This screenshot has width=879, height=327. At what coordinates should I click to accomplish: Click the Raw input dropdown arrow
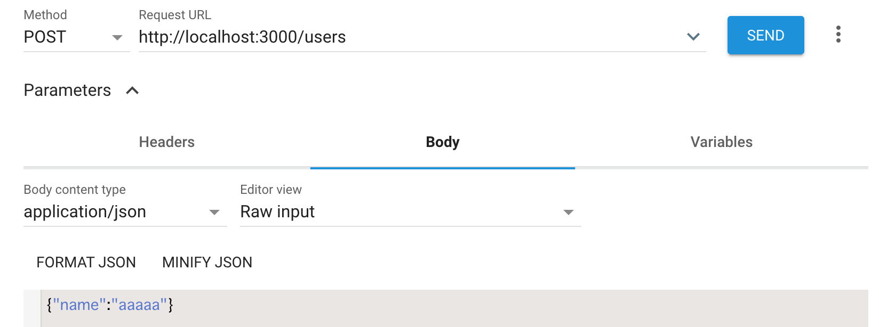tap(569, 212)
